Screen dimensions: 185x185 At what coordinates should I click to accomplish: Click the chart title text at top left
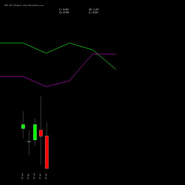pyautogui.click(x=24, y=6)
